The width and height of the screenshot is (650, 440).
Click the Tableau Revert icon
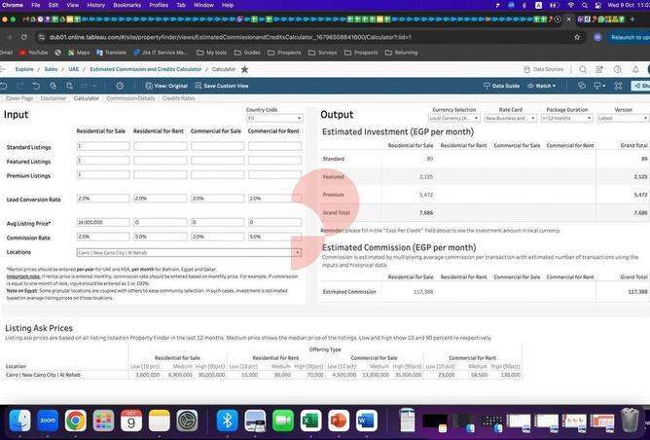coord(36,86)
